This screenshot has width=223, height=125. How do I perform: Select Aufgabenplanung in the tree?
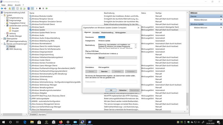point(16,18)
